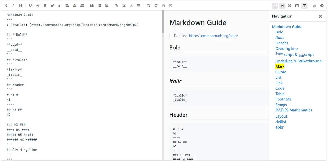Jump to Quote section in Navigation

(x=281, y=72)
